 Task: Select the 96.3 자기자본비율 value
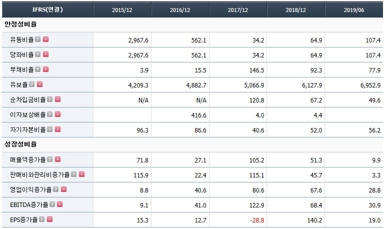142,130
